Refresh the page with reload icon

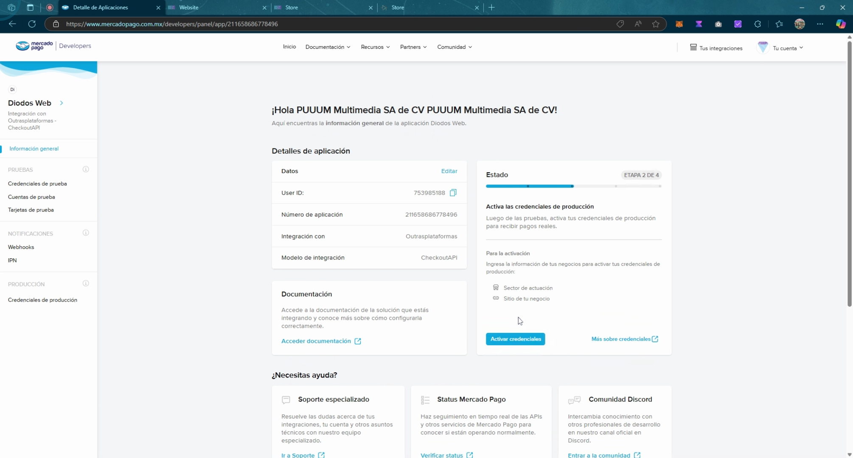coord(32,24)
